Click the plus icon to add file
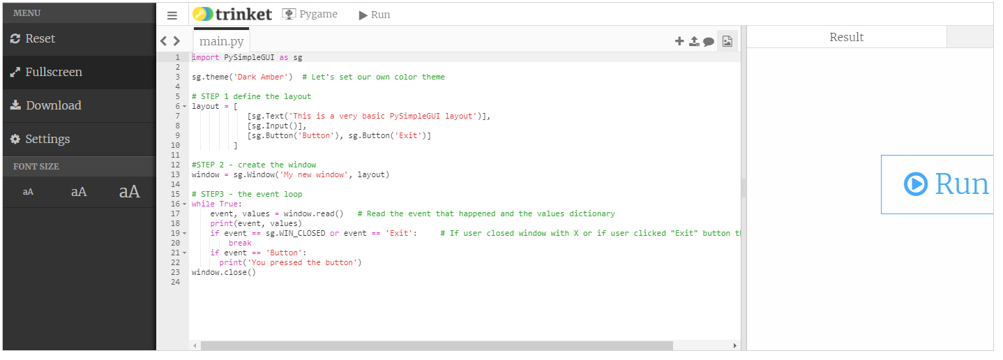The width and height of the screenshot is (1003, 360). 679,41
